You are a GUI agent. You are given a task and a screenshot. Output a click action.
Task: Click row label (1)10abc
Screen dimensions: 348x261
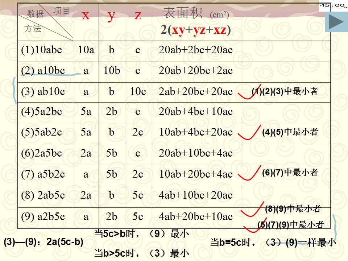(x=41, y=50)
